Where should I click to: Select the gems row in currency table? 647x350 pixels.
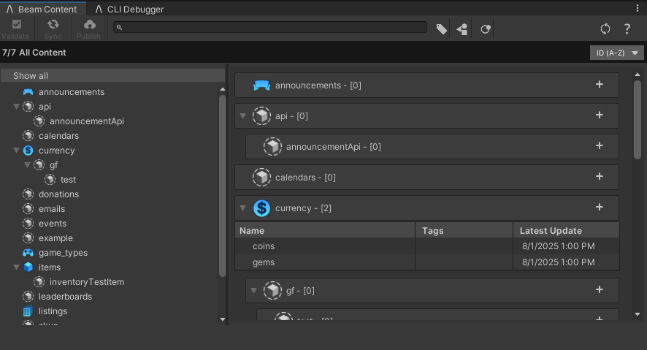264,262
